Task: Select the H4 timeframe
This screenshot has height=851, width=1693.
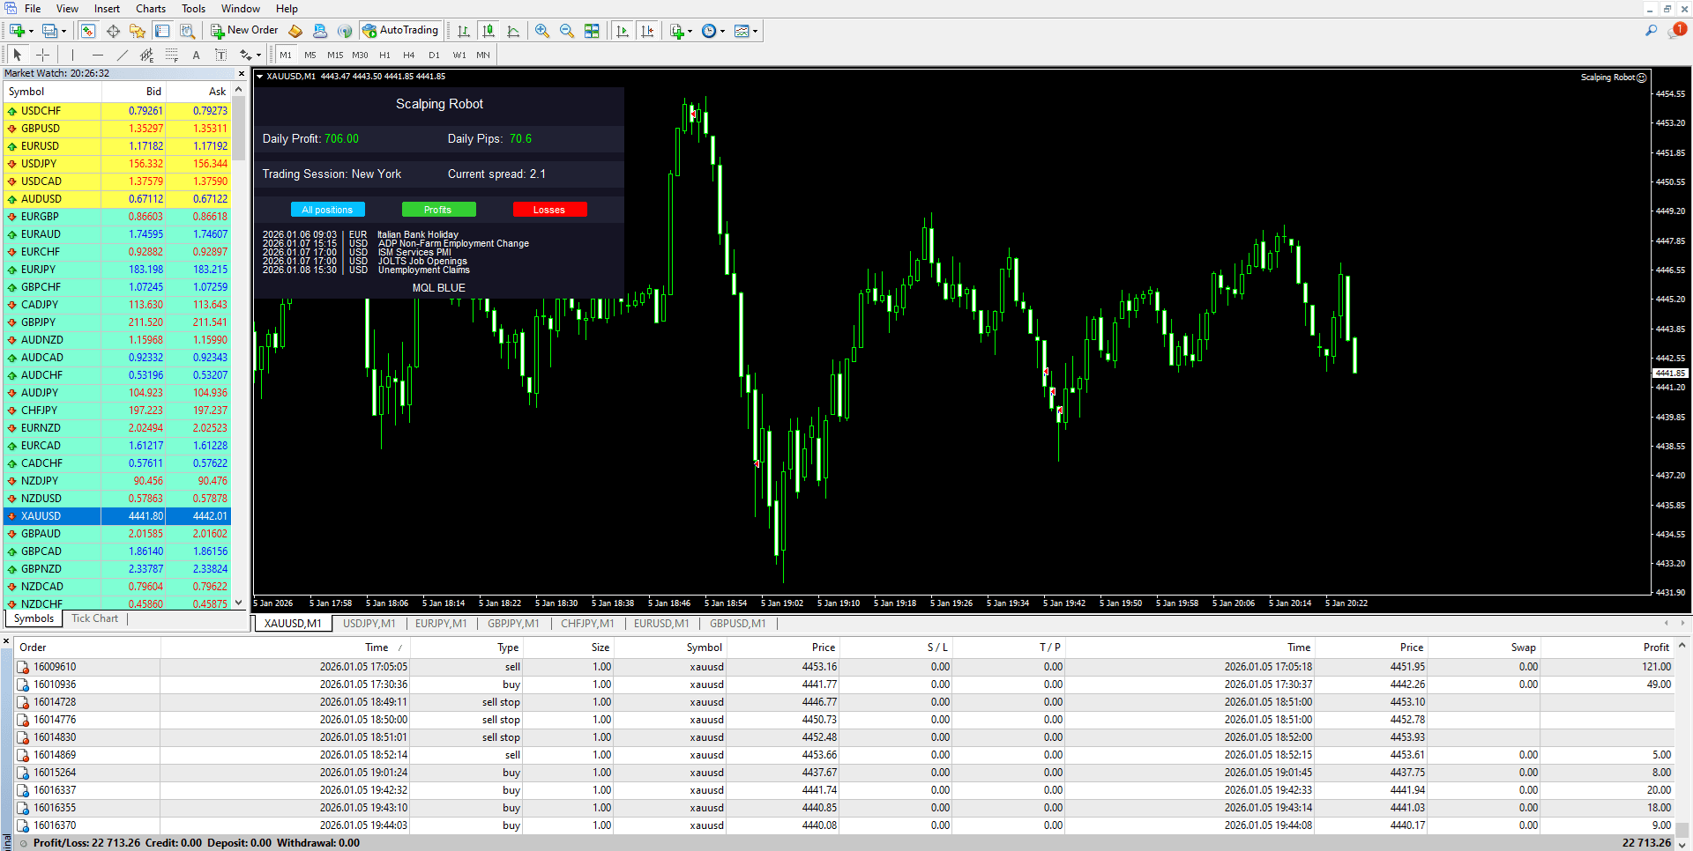Action: click(x=408, y=55)
